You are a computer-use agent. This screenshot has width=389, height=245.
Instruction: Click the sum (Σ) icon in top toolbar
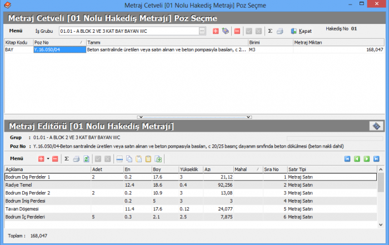click(x=270, y=31)
